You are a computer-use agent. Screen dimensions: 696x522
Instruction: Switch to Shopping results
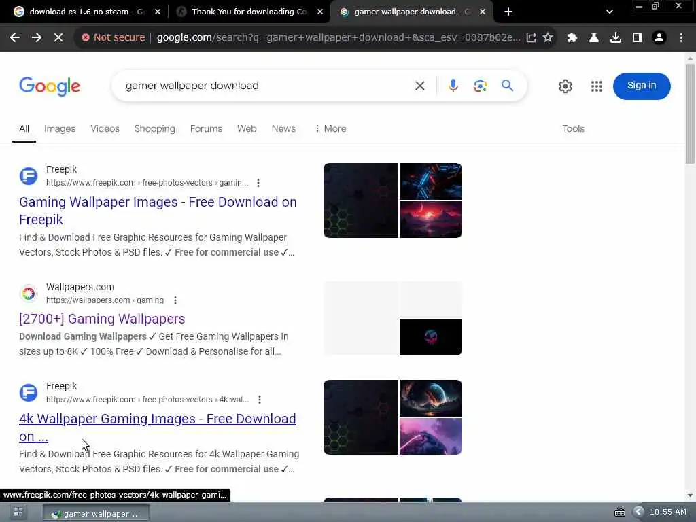click(155, 128)
